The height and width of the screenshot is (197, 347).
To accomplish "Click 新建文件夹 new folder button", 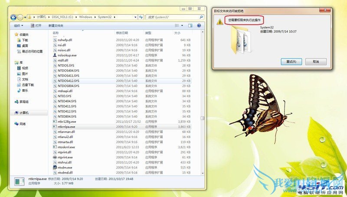I will (x=56, y=26).
